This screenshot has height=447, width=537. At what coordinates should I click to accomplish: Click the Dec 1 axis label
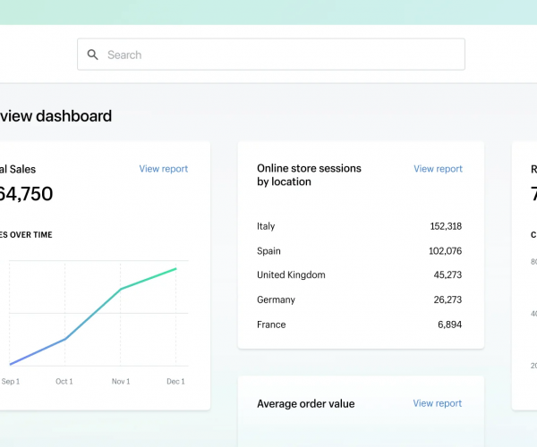175,382
